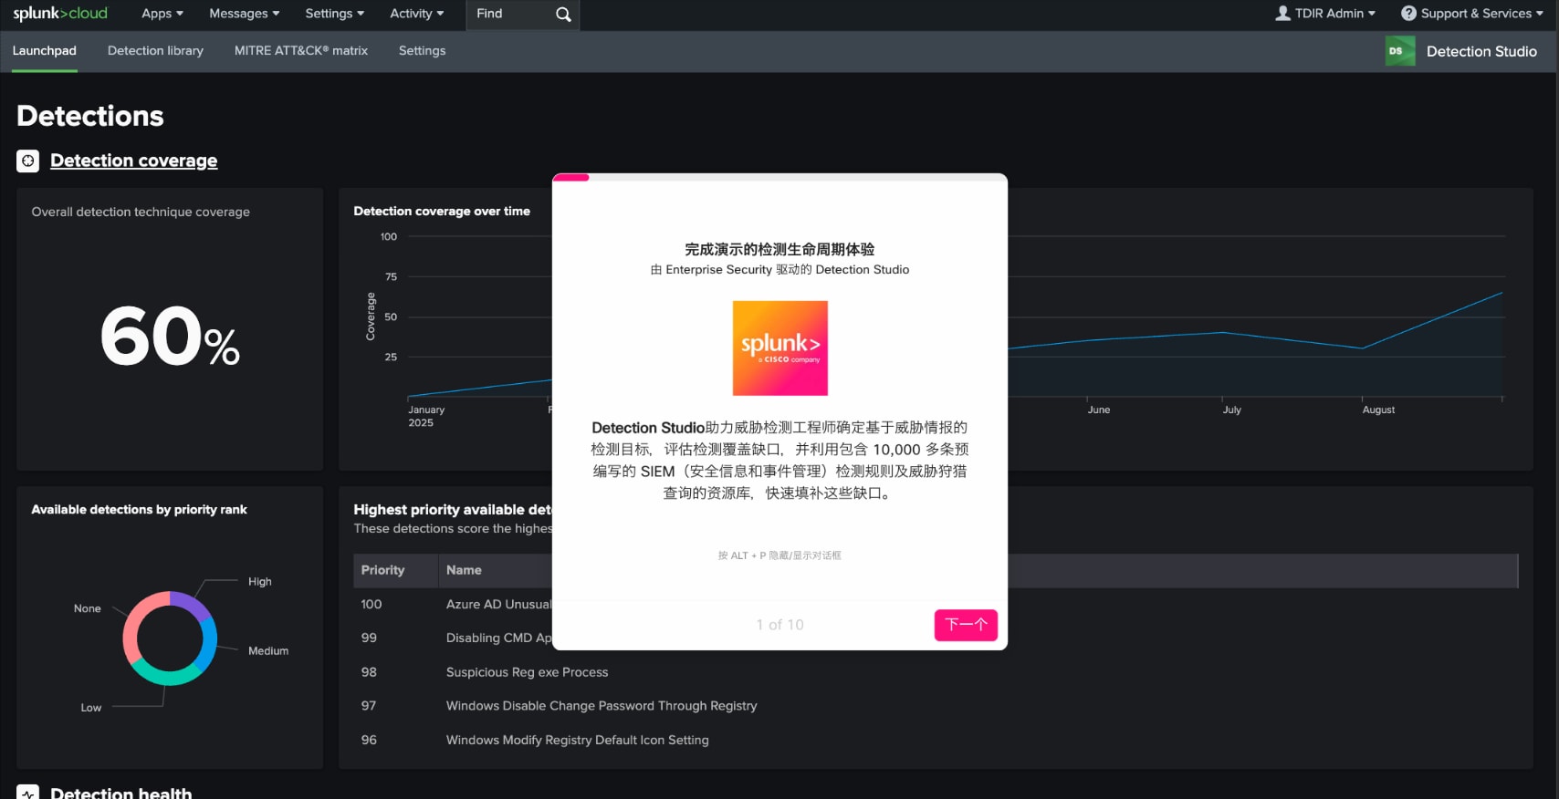Image resolution: width=1559 pixels, height=799 pixels.
Task: Click the Detections page heading
Action: (x=90, y=116)
